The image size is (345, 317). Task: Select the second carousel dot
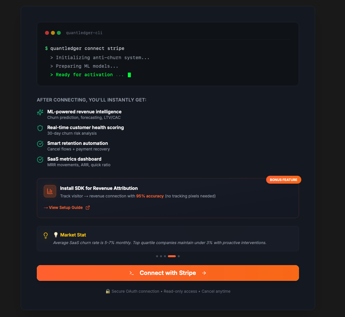coord(161,256)
